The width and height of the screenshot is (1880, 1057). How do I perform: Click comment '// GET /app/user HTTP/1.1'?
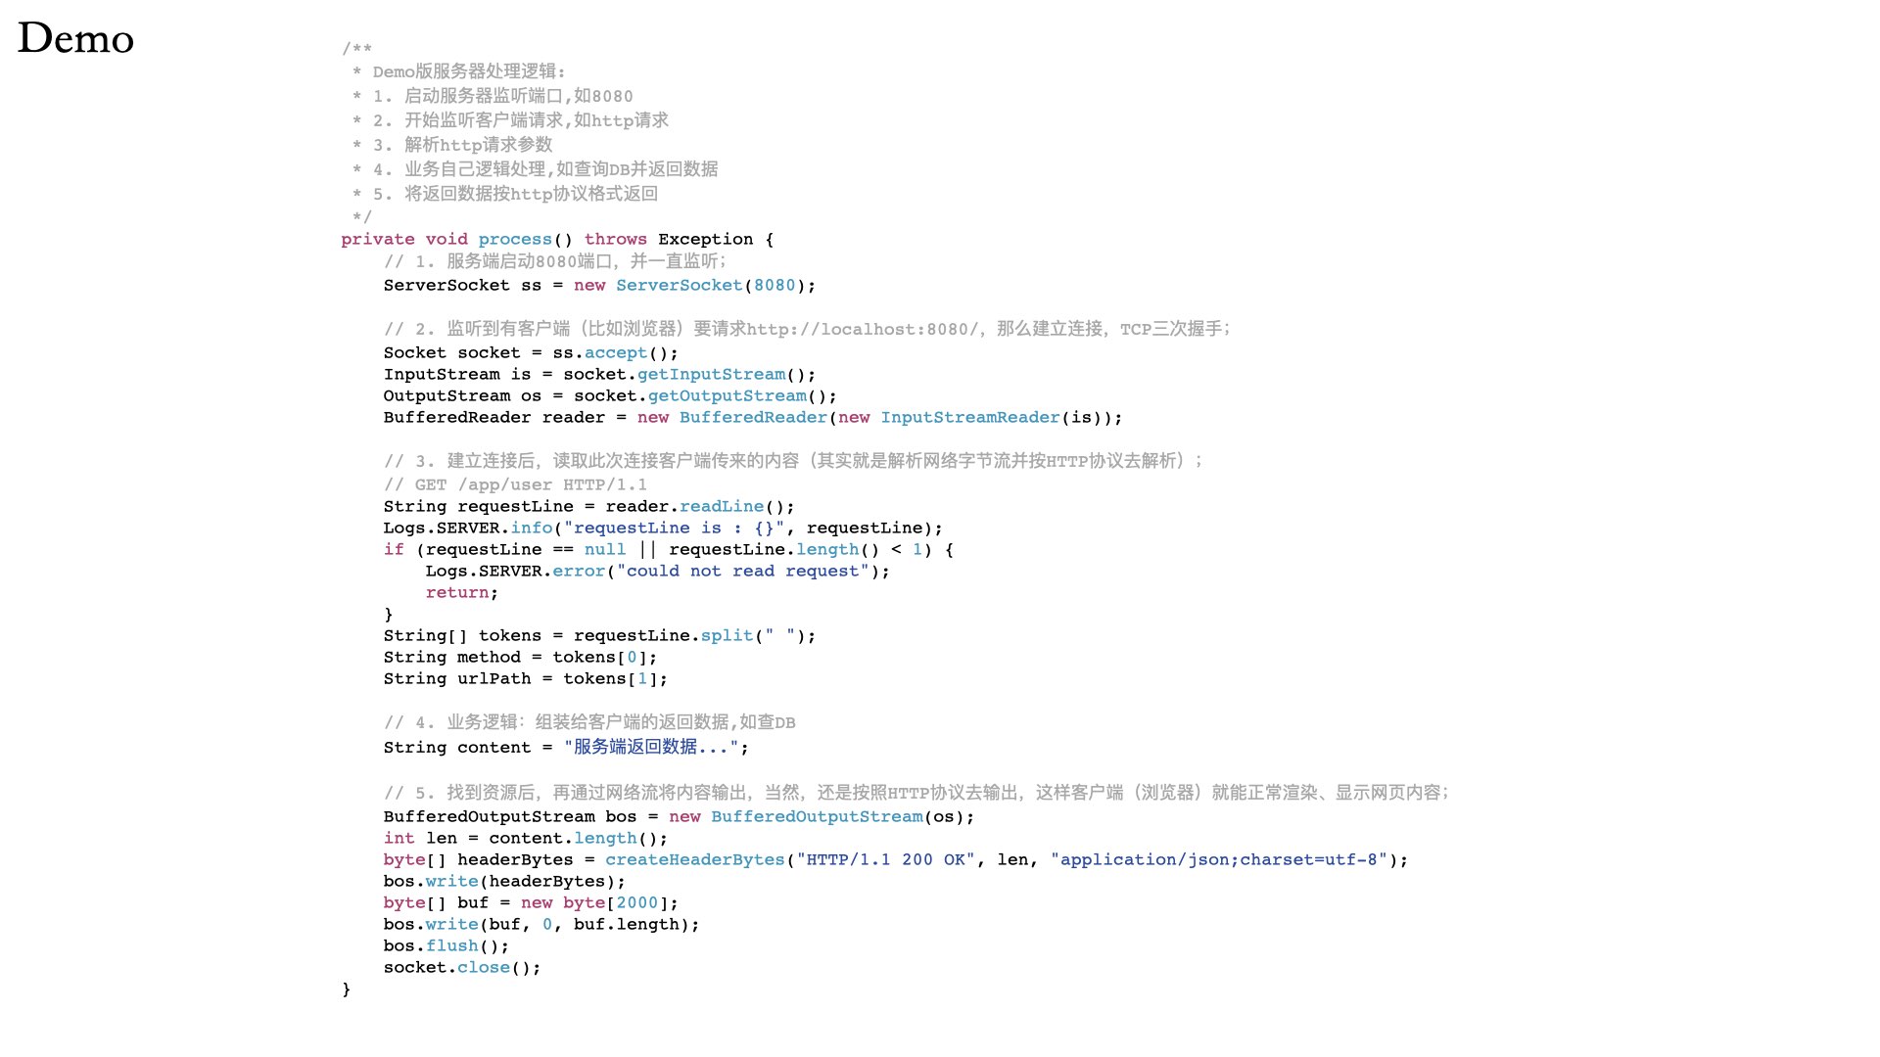(515, 484)
